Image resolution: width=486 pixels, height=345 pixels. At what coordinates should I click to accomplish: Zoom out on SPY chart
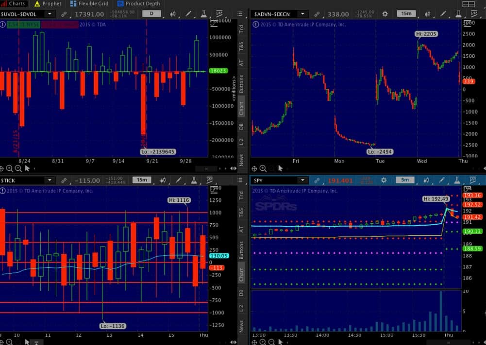[271, 342]
